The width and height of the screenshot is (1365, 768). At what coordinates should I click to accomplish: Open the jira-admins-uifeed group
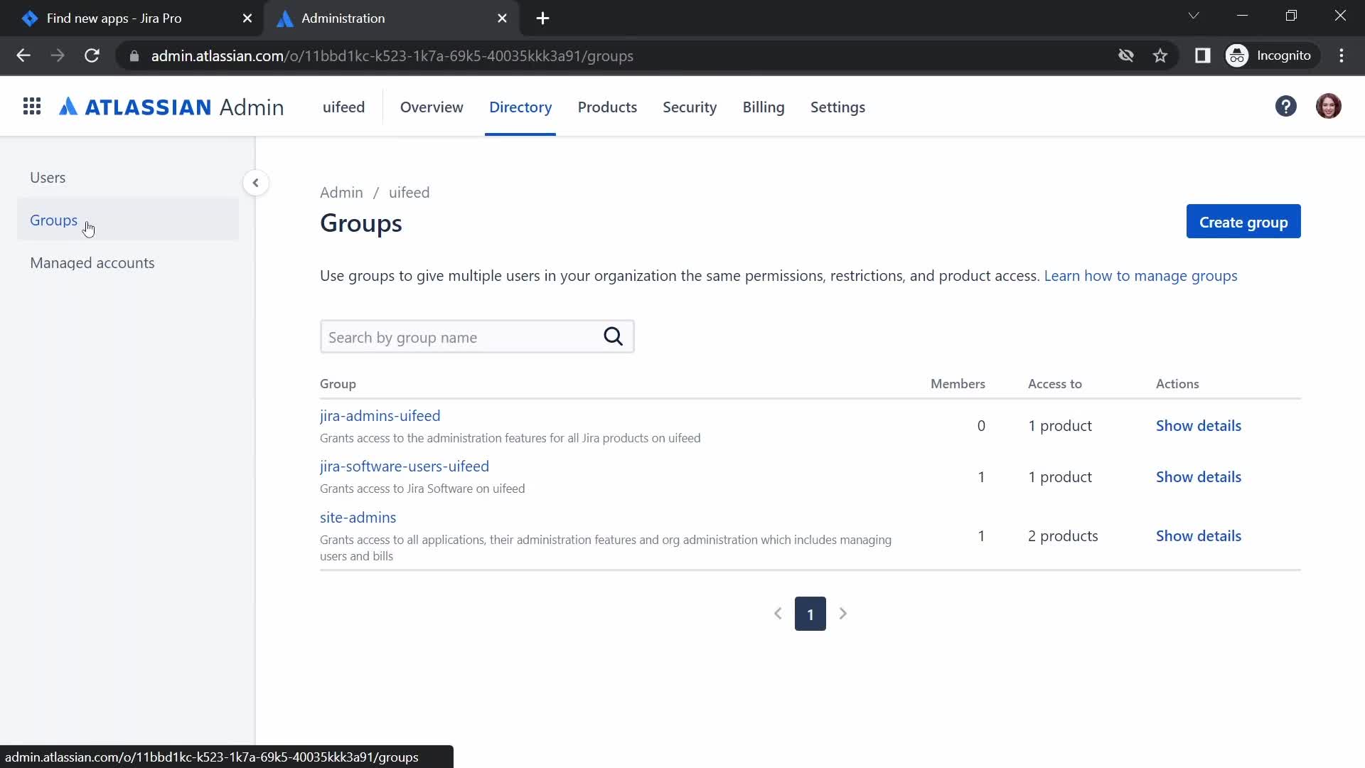(380, 416)
